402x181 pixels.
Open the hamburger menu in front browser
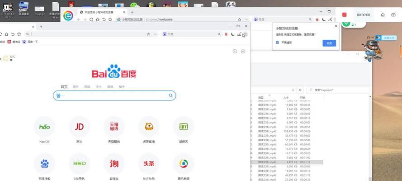tap(246, 34)
